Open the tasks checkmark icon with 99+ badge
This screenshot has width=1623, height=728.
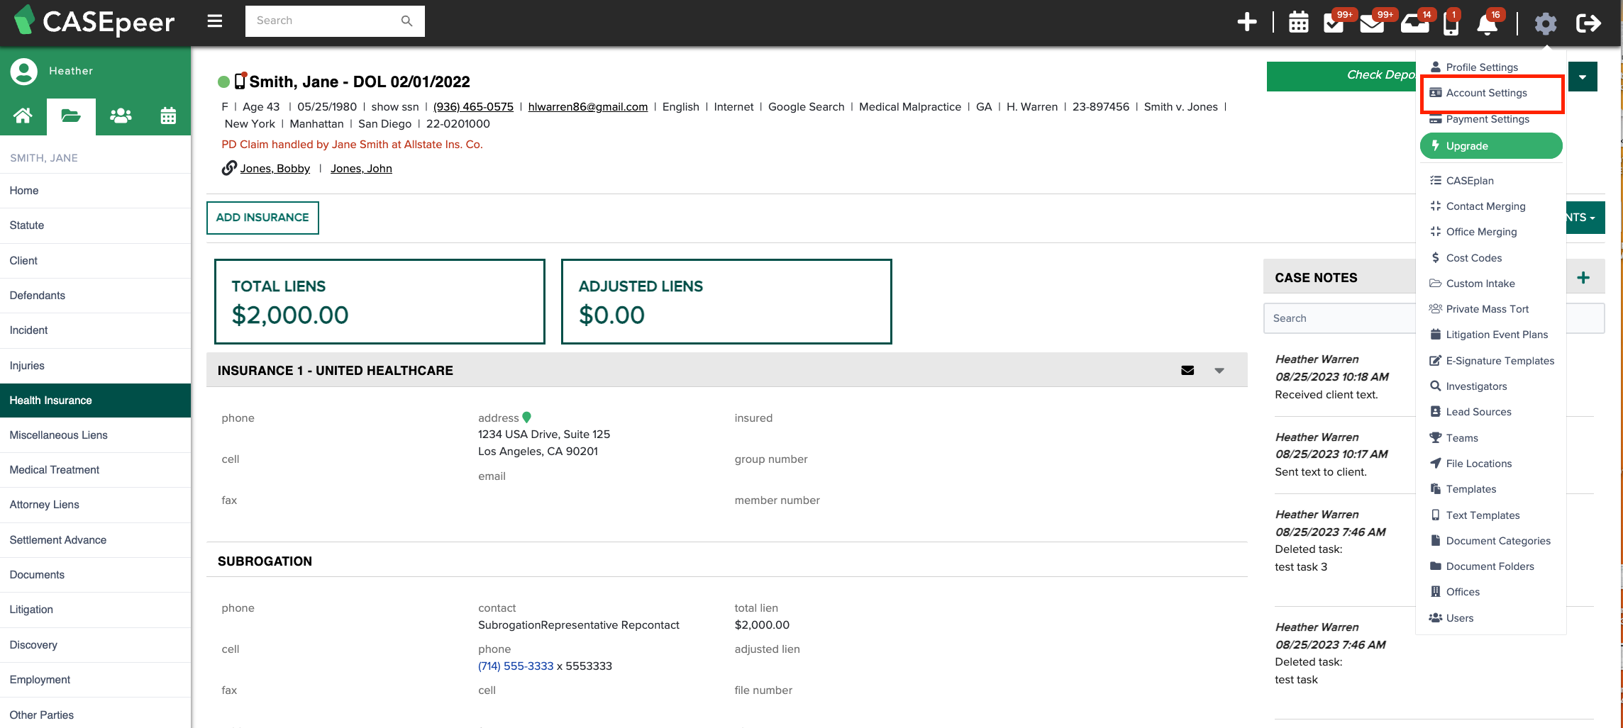[1334, 22]
